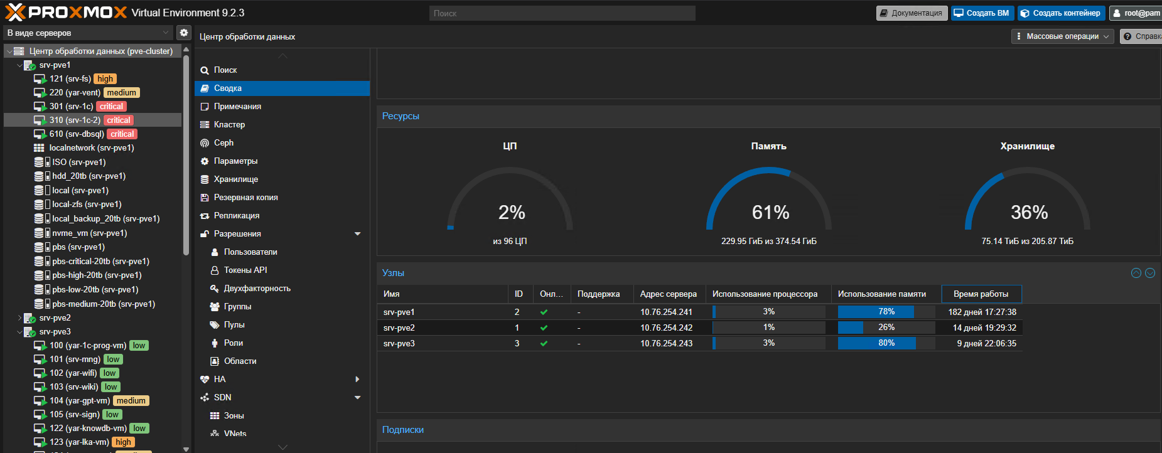Collapse the SDN menu section
1162x453 pixels.
[x=358, y=398]
